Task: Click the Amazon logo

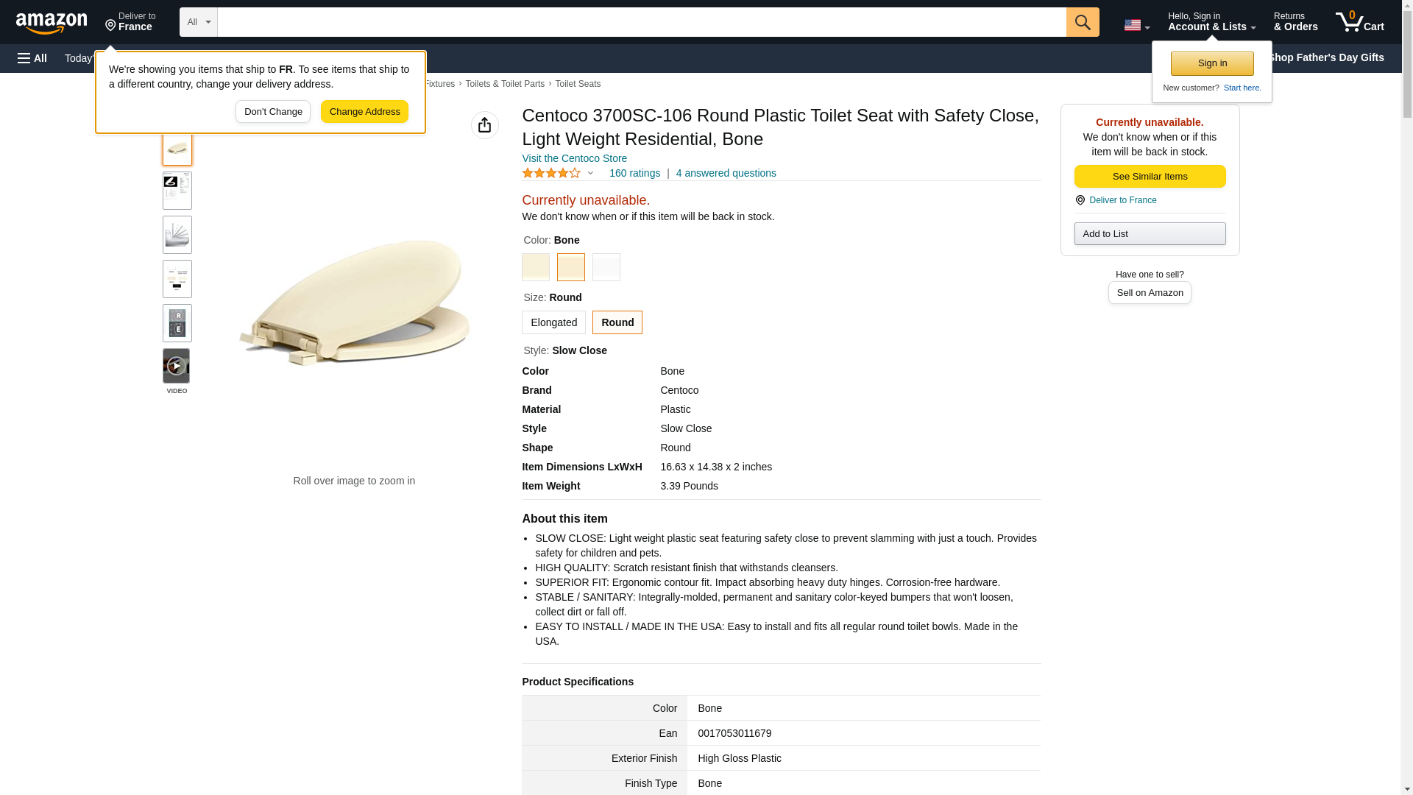Action: pos(52,23)
